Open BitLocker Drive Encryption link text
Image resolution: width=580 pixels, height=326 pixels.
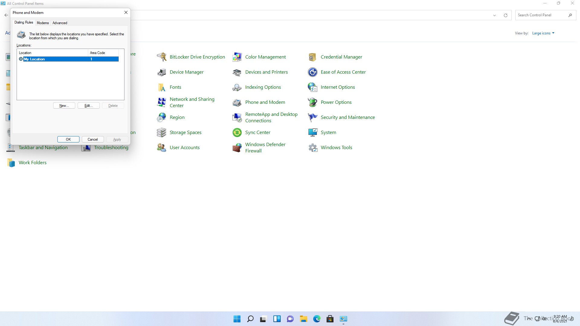[197, 57]
